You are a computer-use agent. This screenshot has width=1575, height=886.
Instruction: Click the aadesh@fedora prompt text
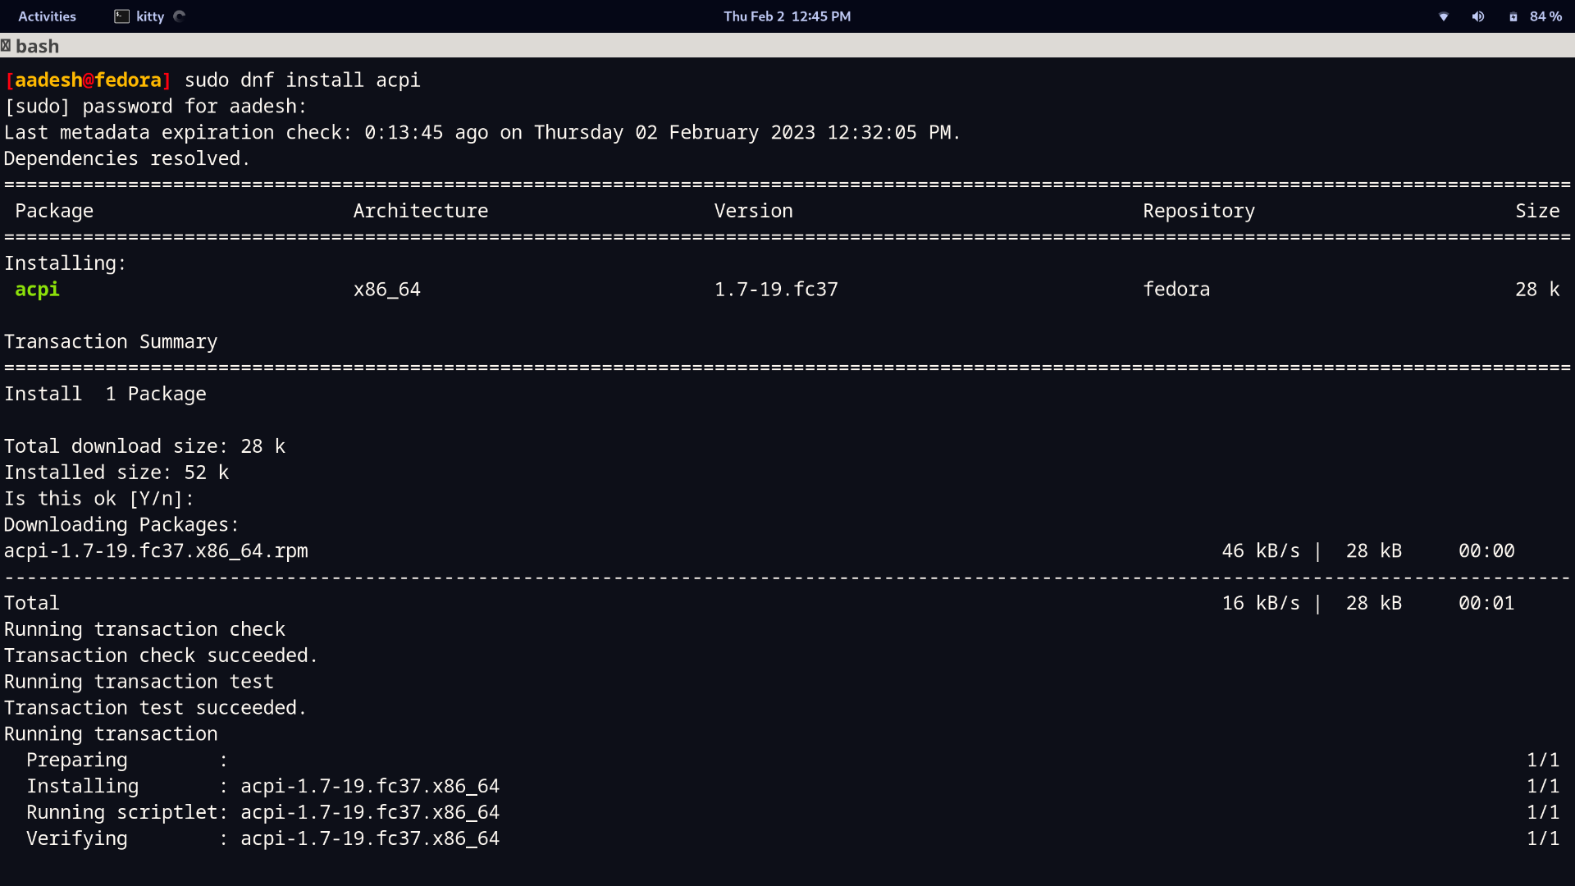86,80
